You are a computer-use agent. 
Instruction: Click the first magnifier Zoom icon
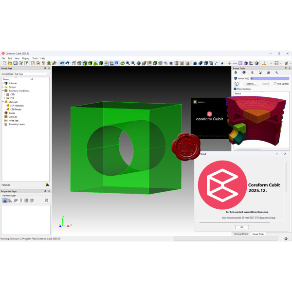[x=128, y=63]
